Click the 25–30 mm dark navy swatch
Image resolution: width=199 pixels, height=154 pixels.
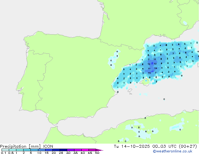tap(64, 150)
